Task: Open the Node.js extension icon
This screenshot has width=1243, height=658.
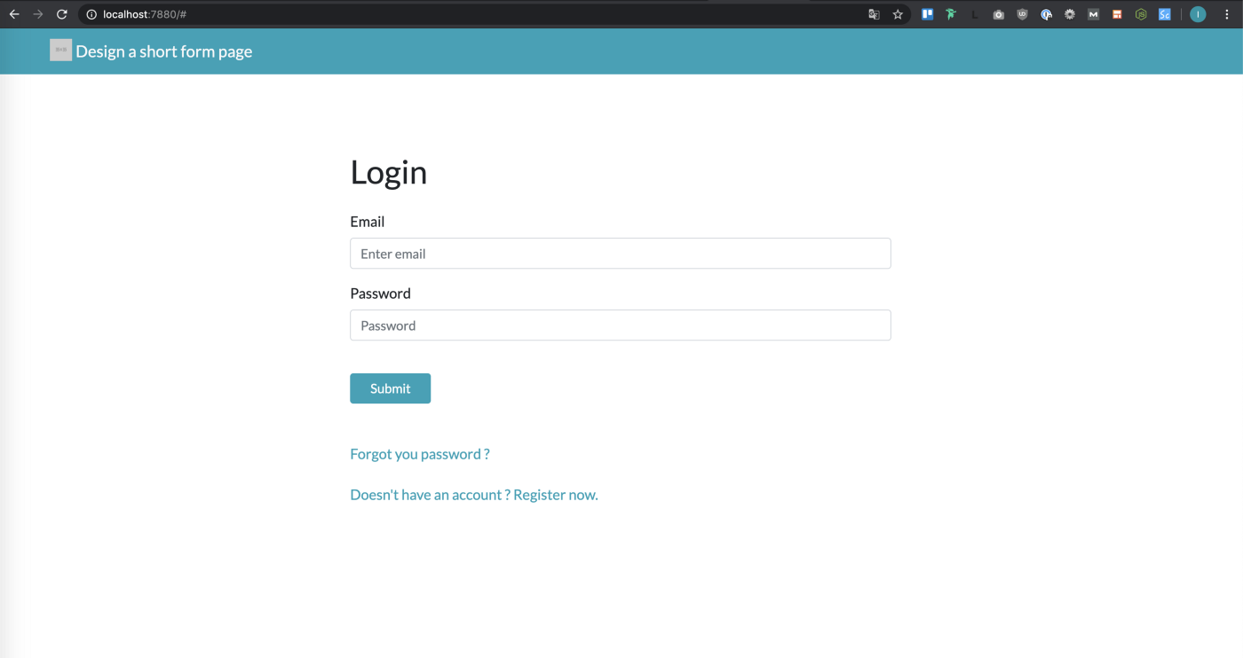Action: click(1141, 14)
